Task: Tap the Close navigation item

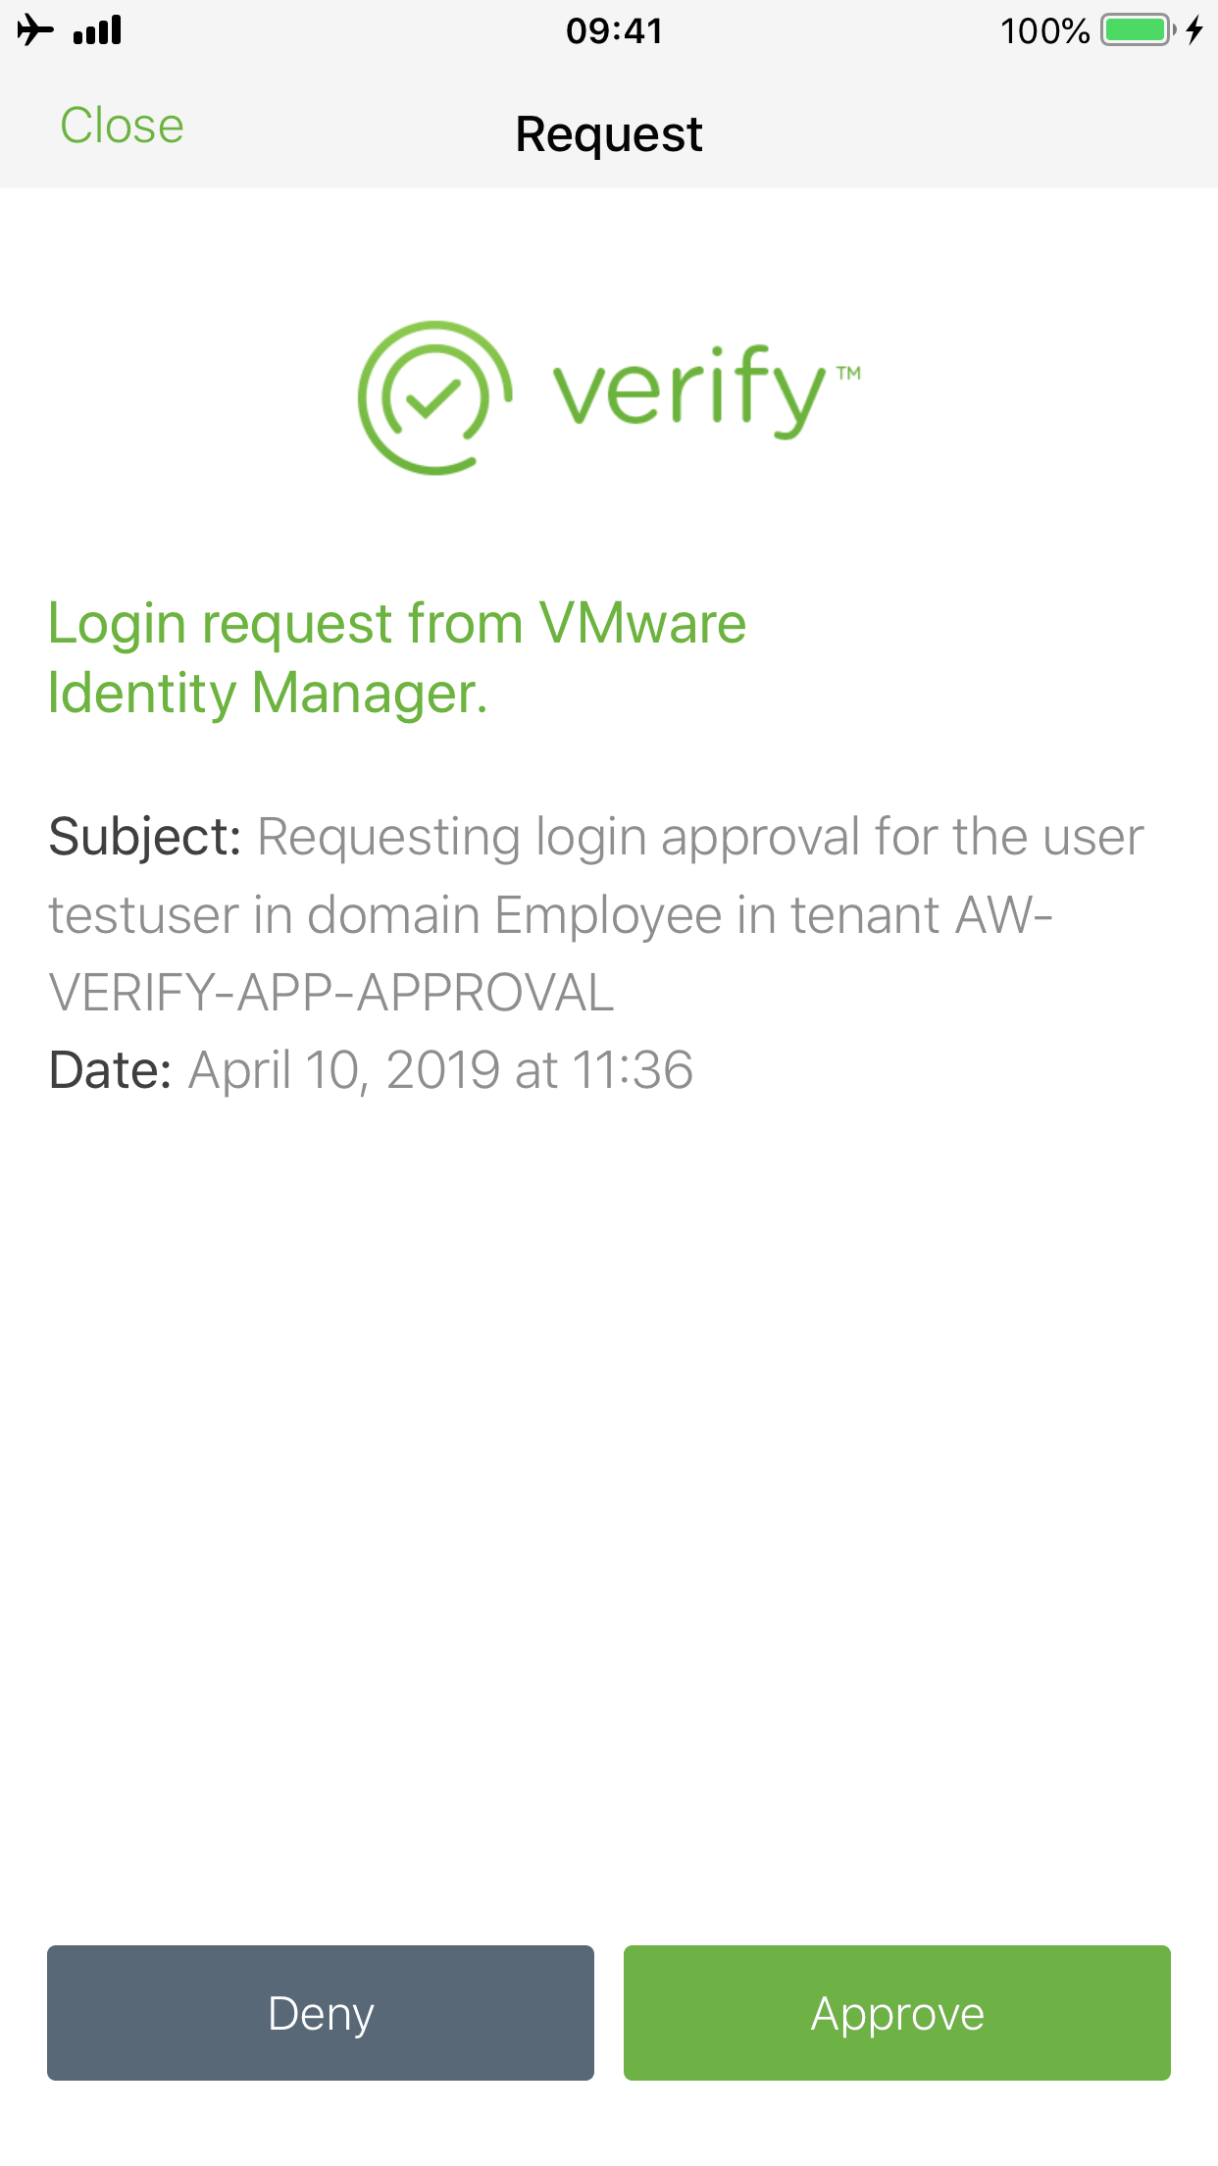Action: [x=122, y=126]
